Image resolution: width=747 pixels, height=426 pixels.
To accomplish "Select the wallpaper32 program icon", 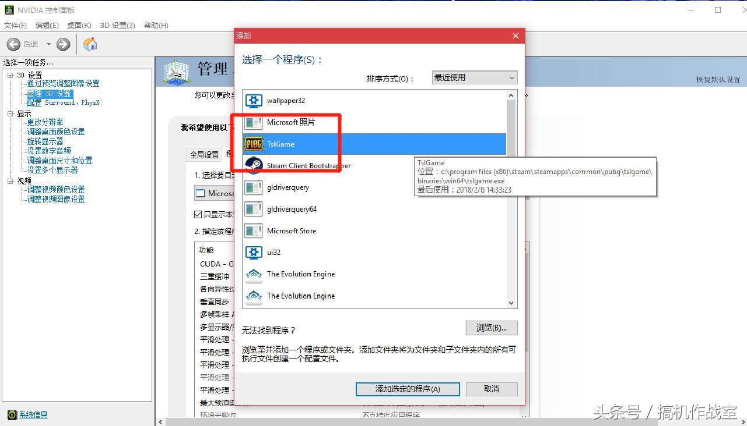I will 254,100.
